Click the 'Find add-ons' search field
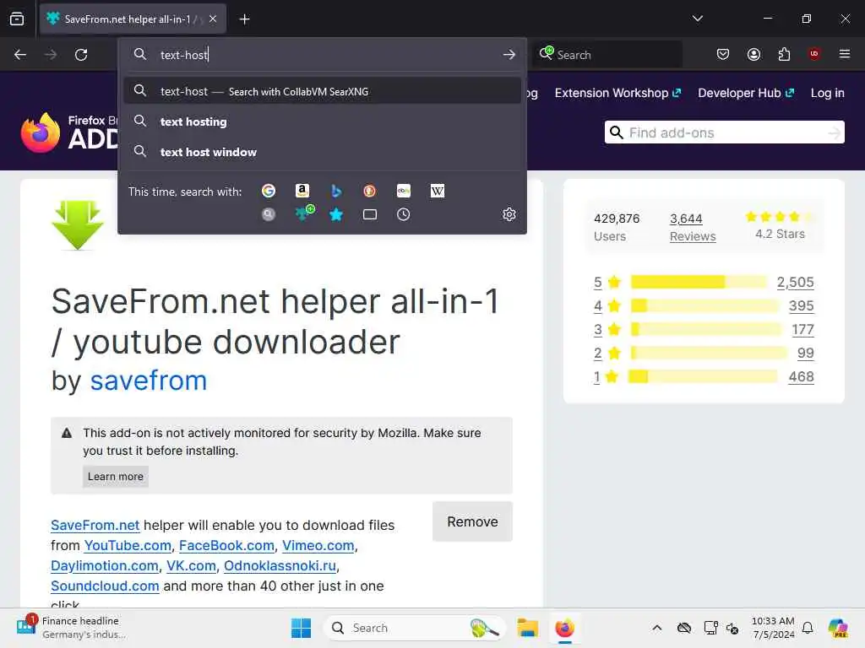Screen dimensions: 865x648 coord(724,132)
